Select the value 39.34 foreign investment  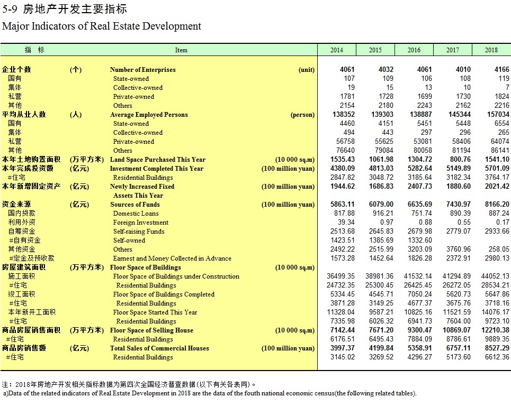click(346, 222)
